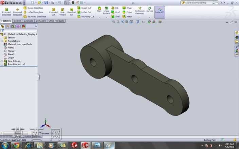
Task: Select the L1 part root node
Action: click(19, 34)
